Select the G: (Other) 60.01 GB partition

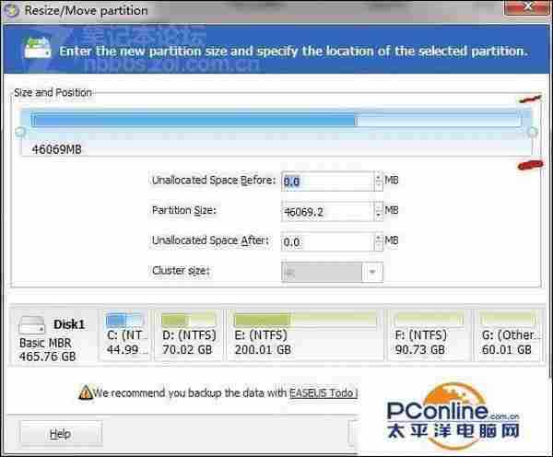coord(509,335)
